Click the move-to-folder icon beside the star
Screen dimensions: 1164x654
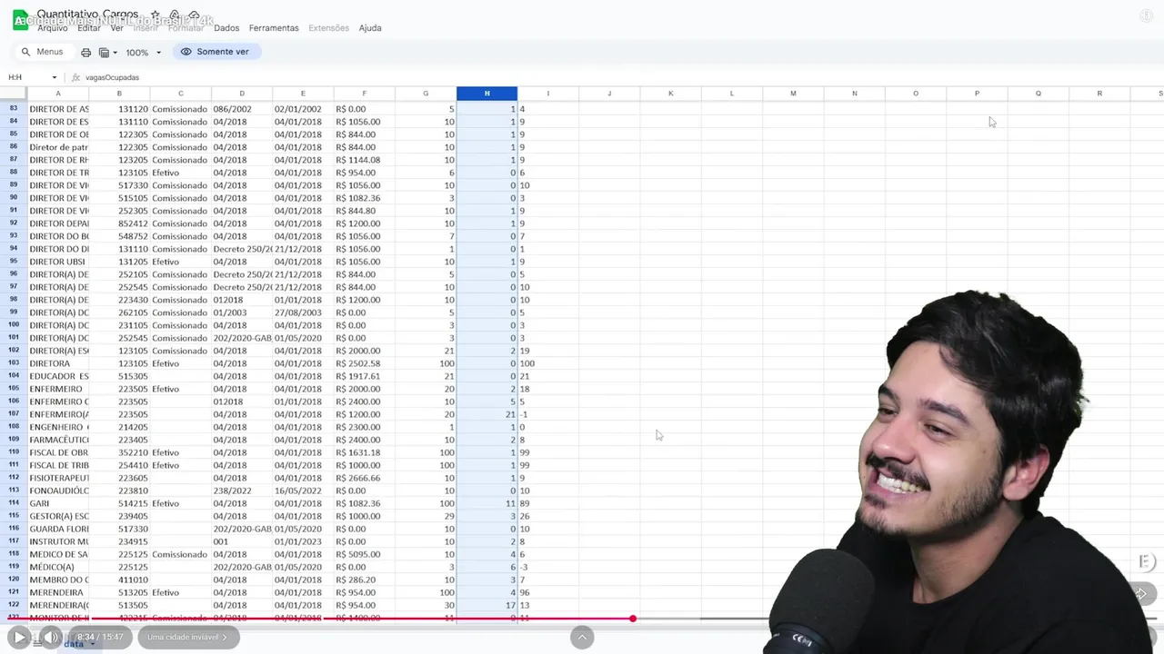click(x=175, y=15)
